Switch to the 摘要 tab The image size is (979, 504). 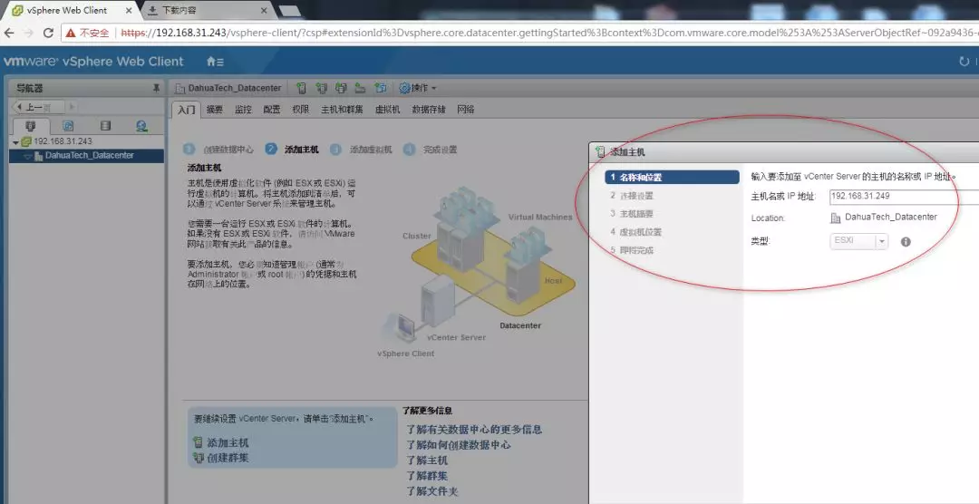(214, 110)
